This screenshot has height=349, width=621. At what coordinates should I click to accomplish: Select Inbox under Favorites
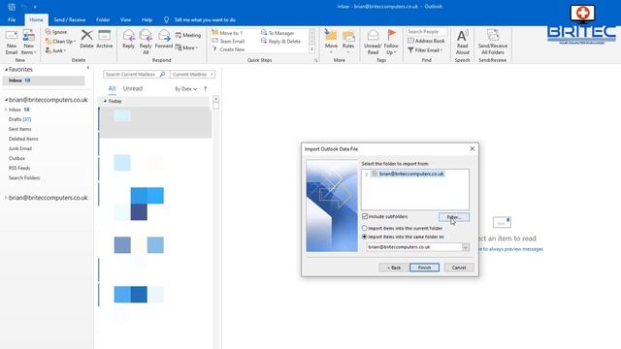44,80
